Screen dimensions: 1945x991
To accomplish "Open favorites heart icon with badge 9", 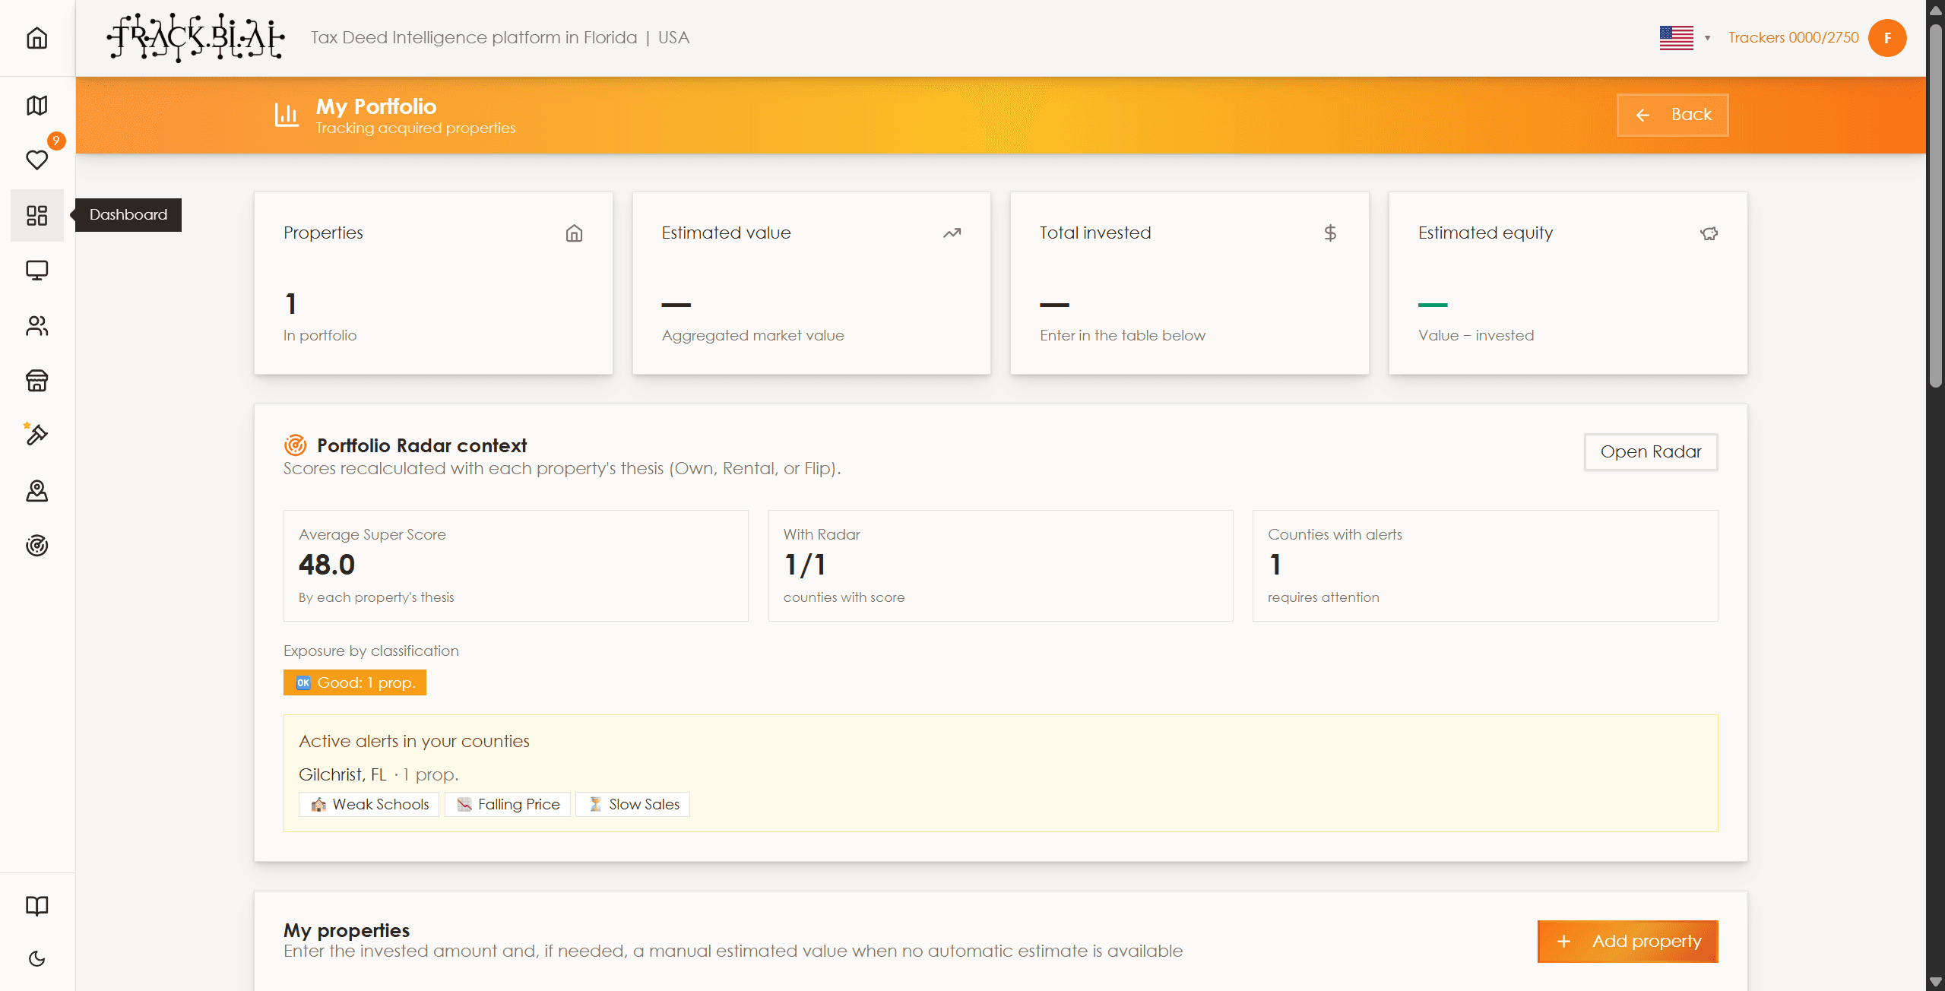I will (x=36, y=160).
